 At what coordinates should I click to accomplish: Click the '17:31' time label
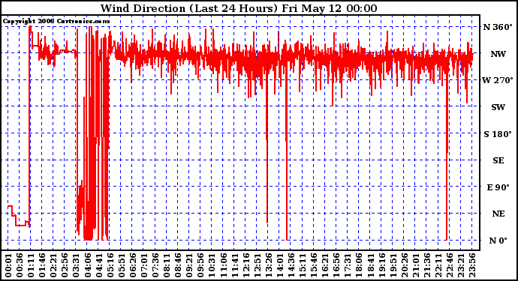coord(348,266)
